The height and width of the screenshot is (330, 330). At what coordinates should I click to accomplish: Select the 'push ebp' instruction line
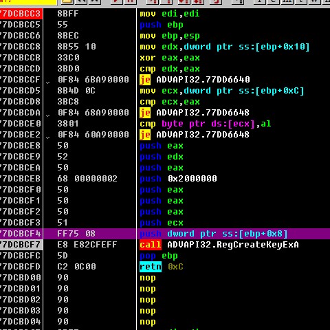click(x=162, y=25)
